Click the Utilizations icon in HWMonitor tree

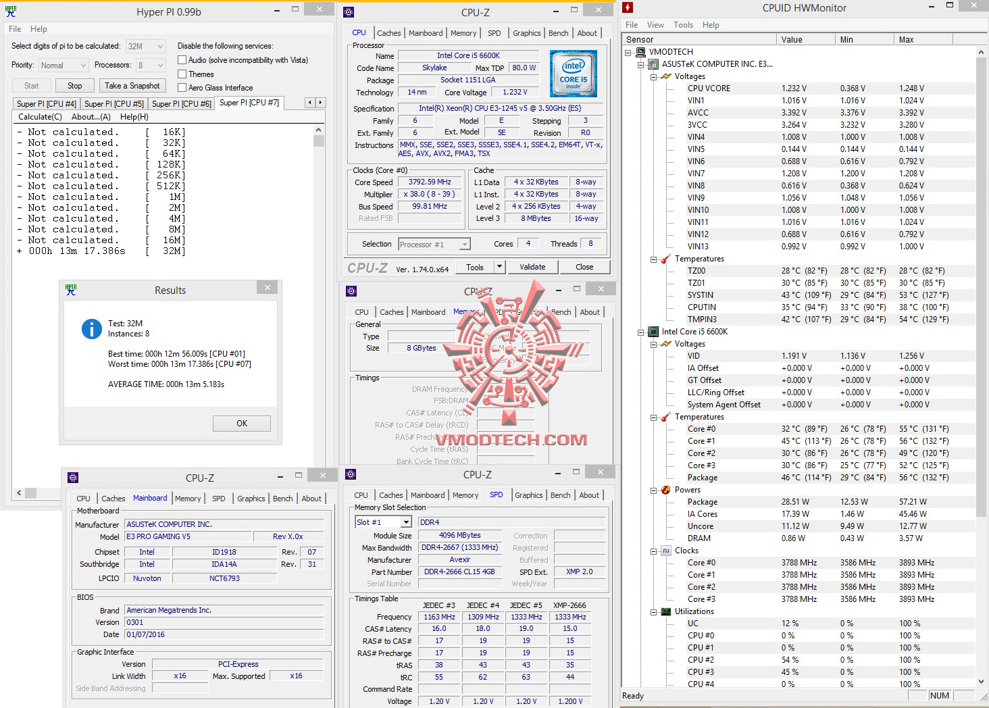point(666,611)
